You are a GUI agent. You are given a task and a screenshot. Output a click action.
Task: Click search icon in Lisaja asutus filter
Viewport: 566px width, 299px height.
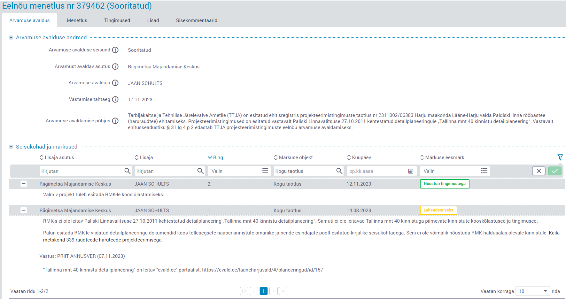pyautogui.click(x=127, y=171)
